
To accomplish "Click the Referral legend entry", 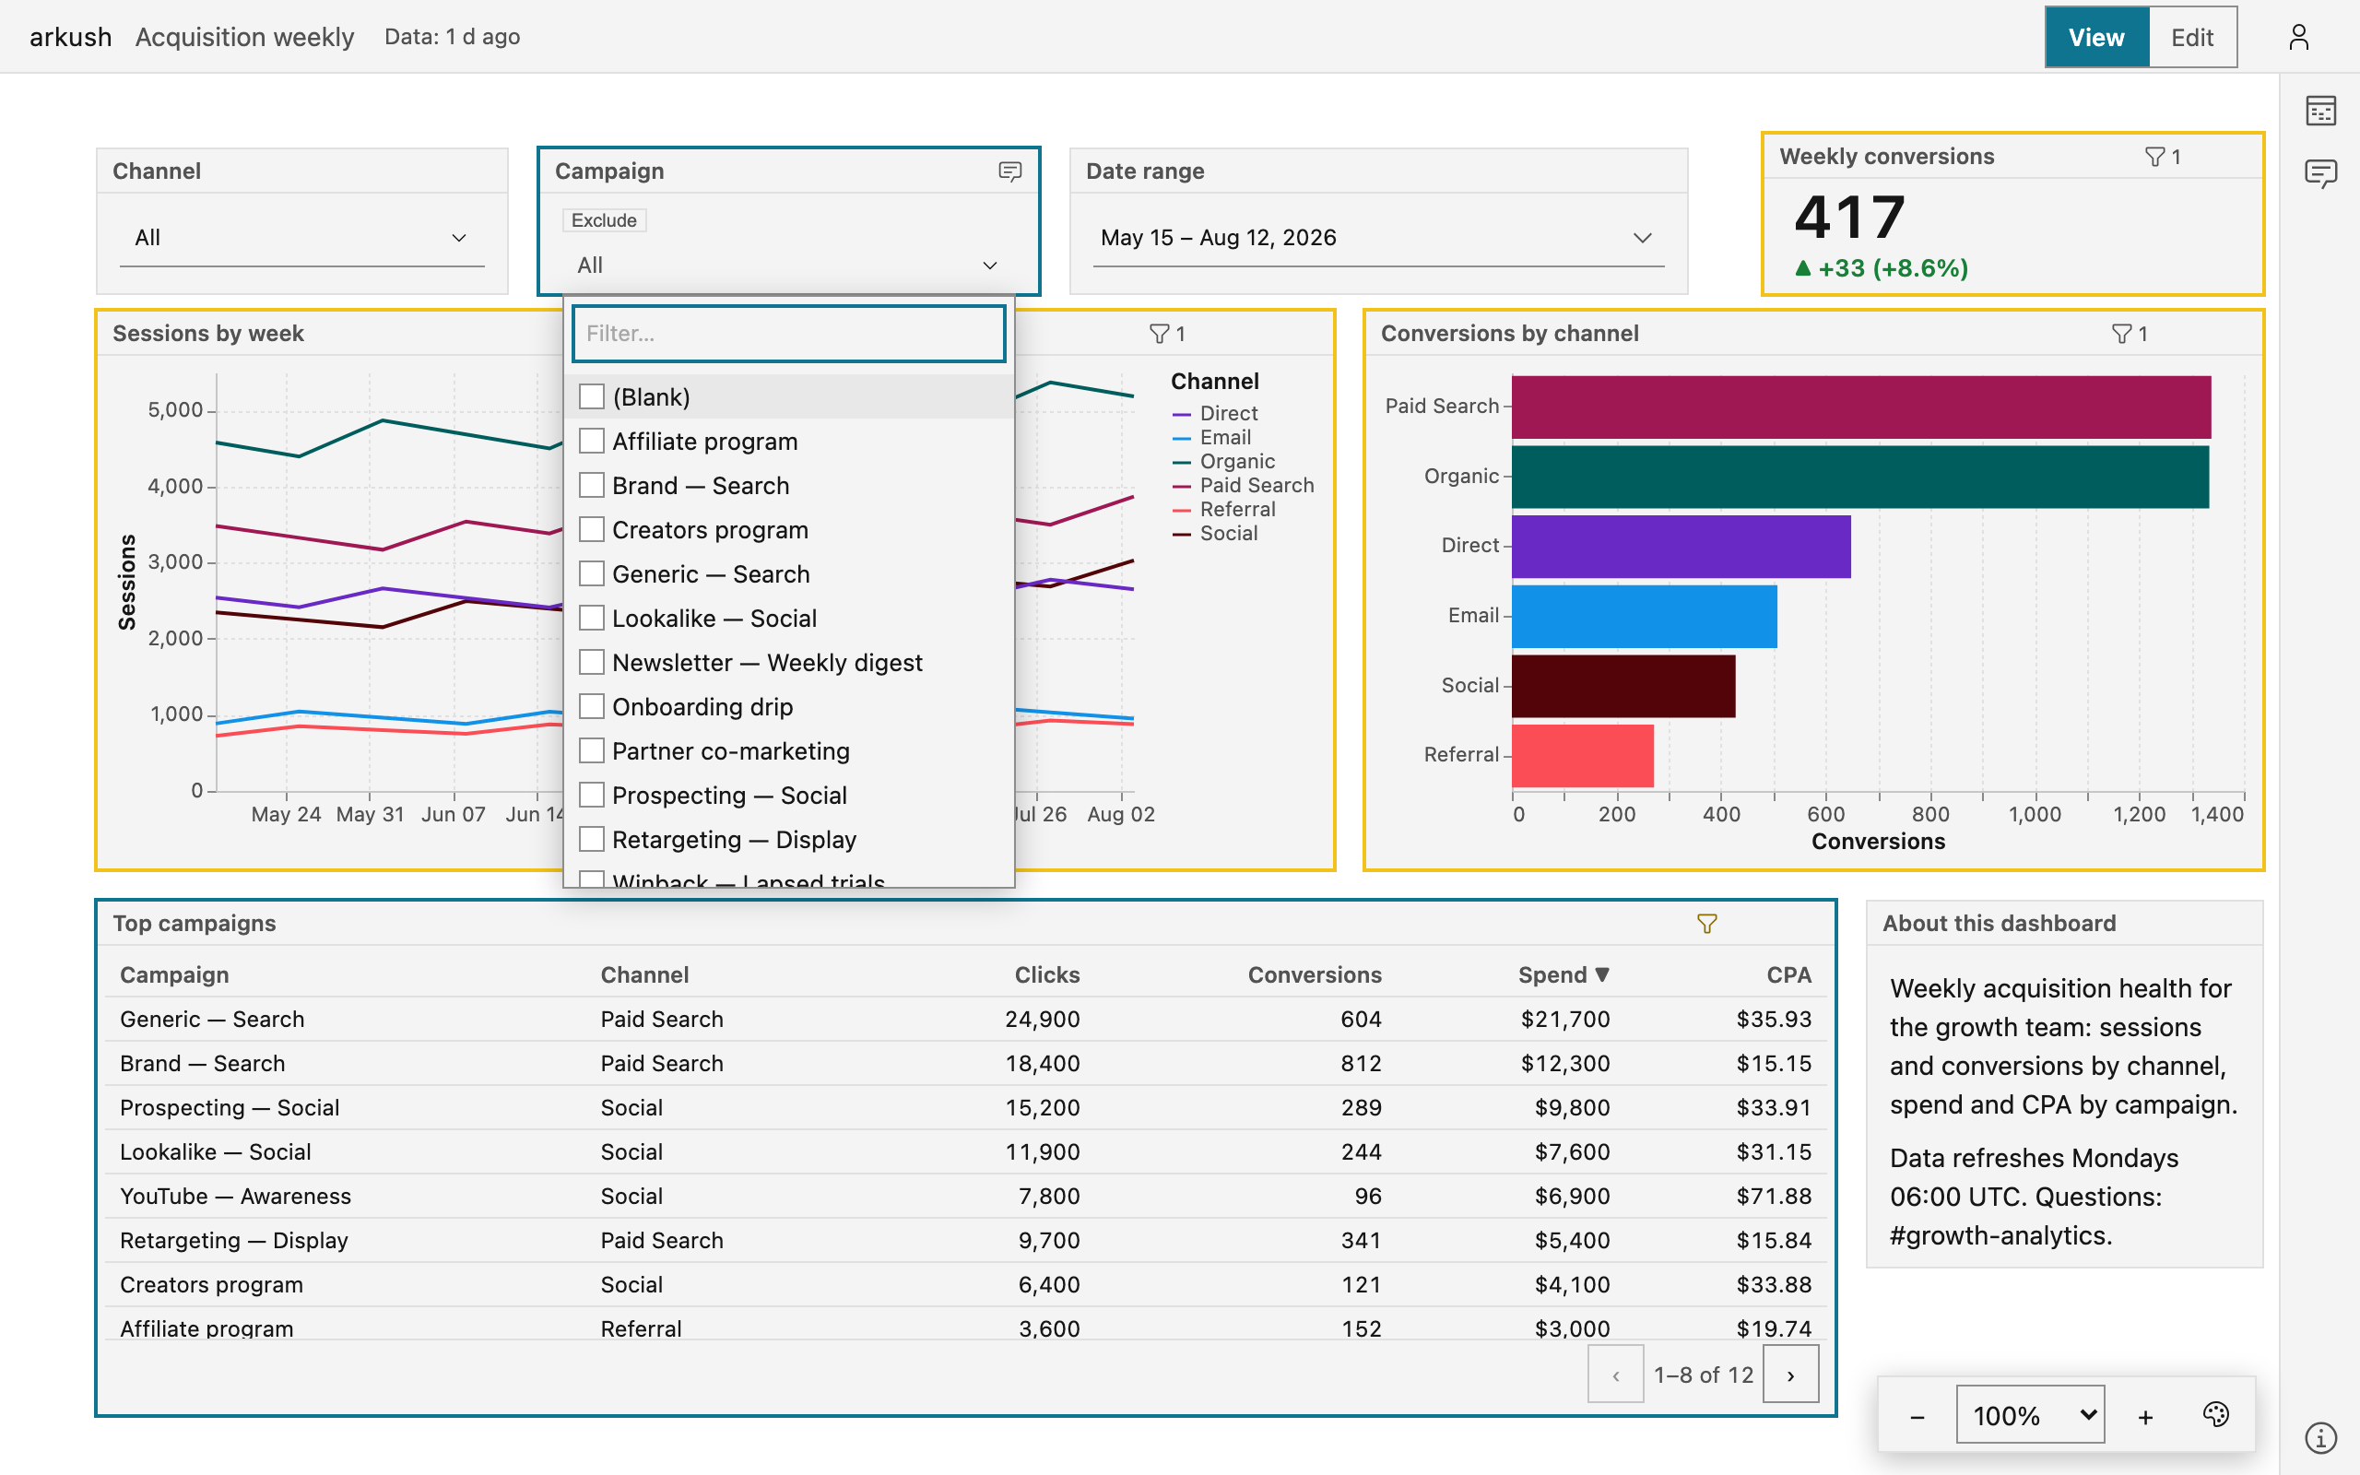I will point(1224,509).
